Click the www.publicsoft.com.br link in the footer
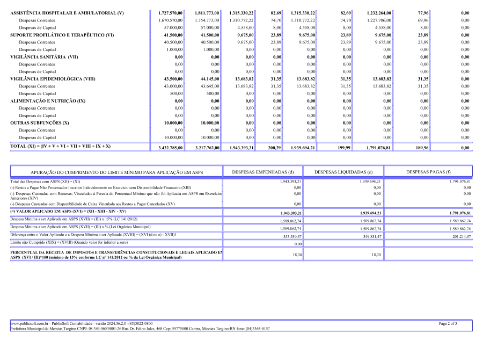The image size is (483, 342). [x=30, y=324]
